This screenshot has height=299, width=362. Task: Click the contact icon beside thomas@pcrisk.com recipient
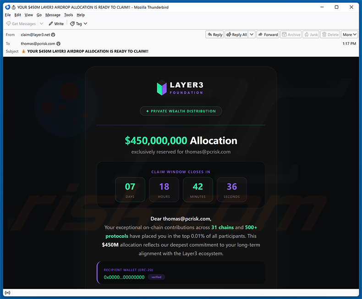58,44
